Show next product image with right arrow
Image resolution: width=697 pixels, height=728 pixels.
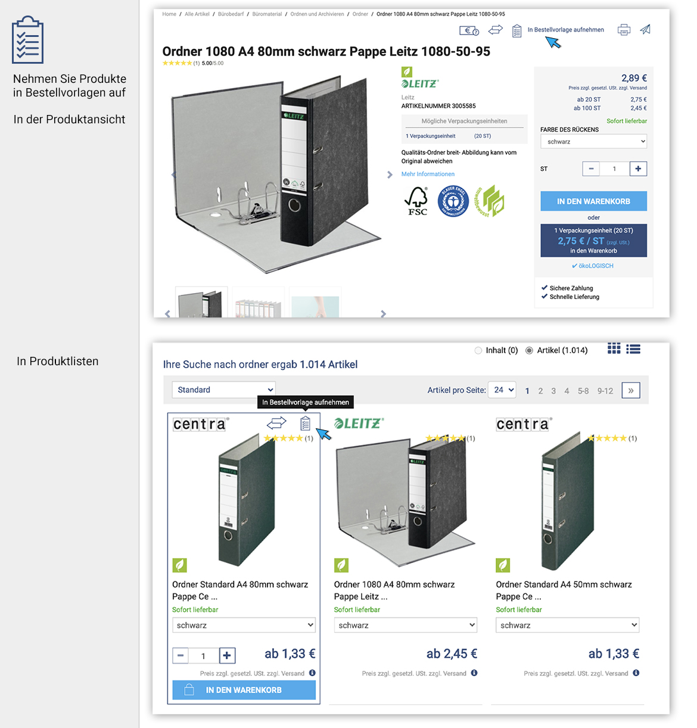tap(390, 175)
